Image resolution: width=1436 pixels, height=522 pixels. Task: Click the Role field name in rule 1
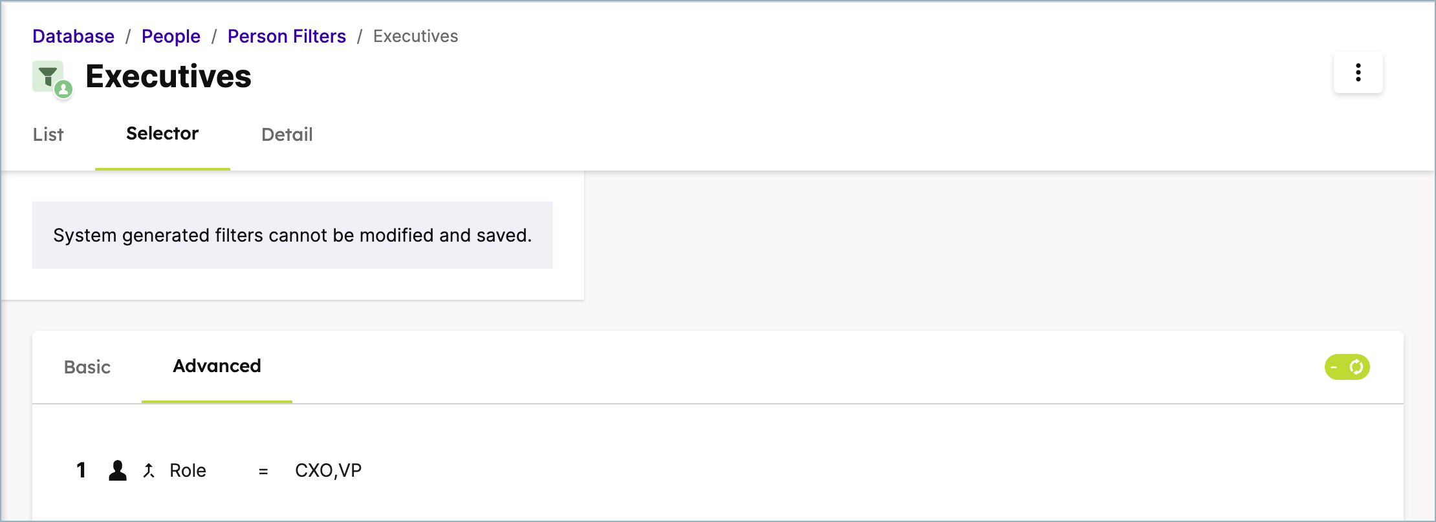(188, 470)
